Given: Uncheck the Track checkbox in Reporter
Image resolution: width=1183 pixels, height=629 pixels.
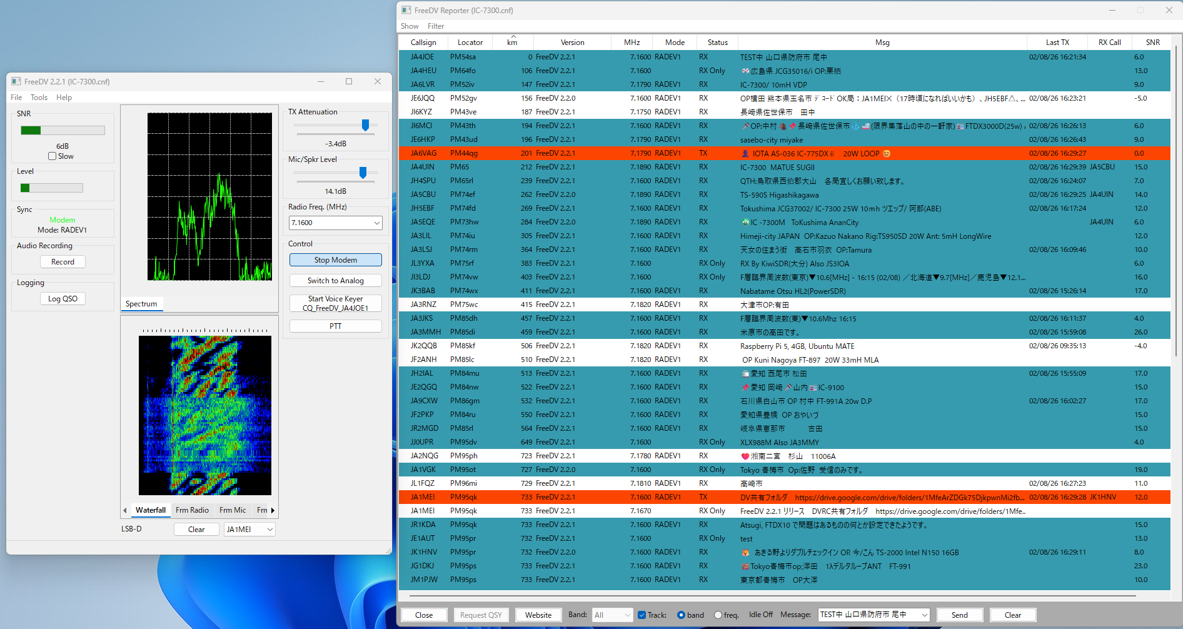Looking at the screenshot, I should pos(642,615).
